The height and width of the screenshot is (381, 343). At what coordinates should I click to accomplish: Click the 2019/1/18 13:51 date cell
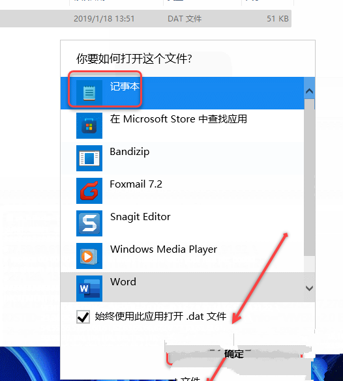click(x=104, y=19)
